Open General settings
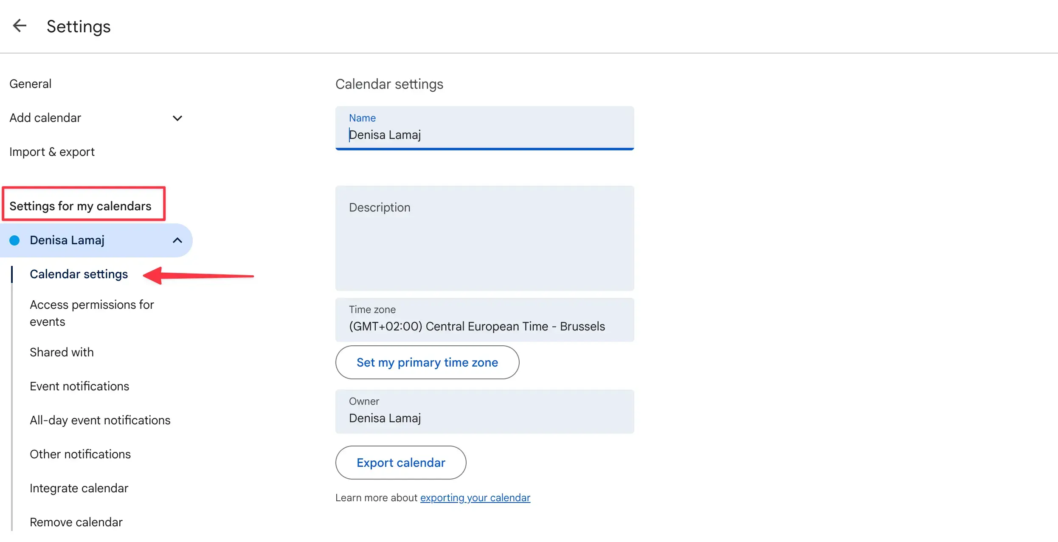The width and height of the screenshot is (1058, 542). (x=30, y=84)
